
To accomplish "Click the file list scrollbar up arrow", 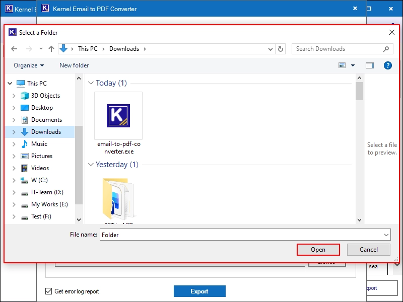I will (x=359, y=78).
